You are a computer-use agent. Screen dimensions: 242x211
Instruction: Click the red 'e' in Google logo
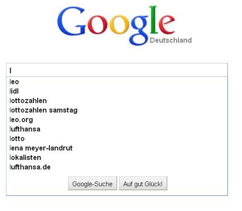click(x=167, y=24)
